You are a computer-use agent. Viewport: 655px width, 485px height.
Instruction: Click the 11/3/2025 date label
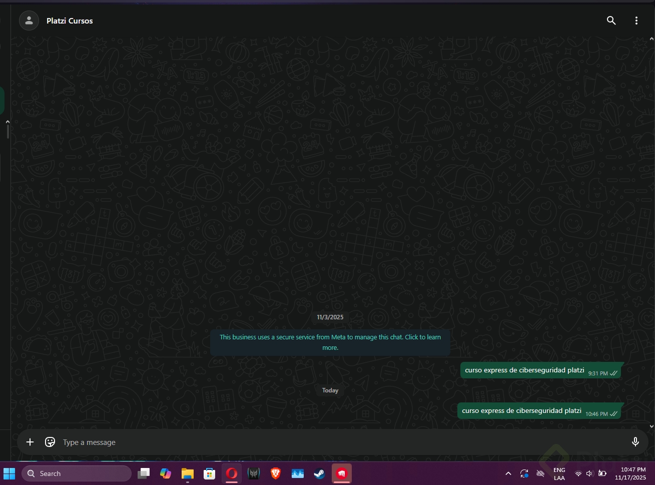[x=330, y=317]
